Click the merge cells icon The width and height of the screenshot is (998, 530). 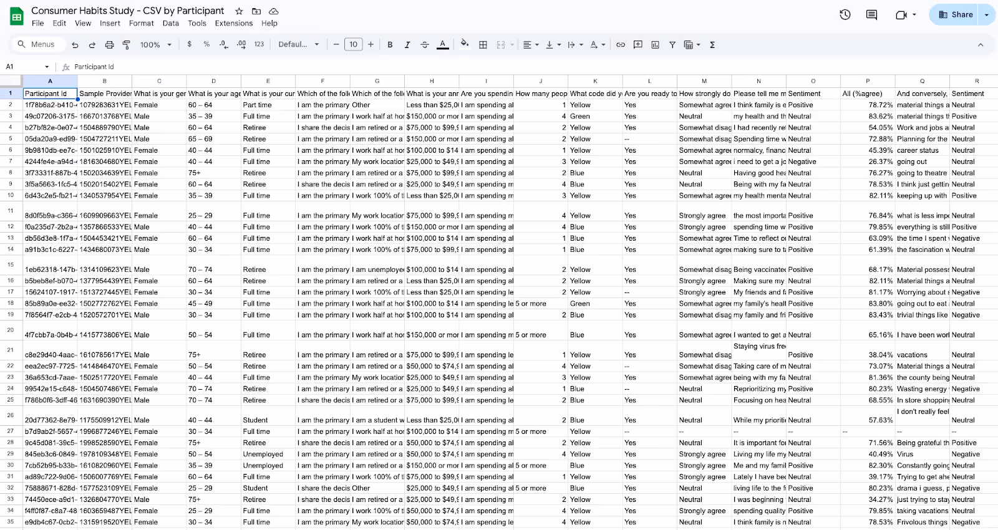[501, 45]
